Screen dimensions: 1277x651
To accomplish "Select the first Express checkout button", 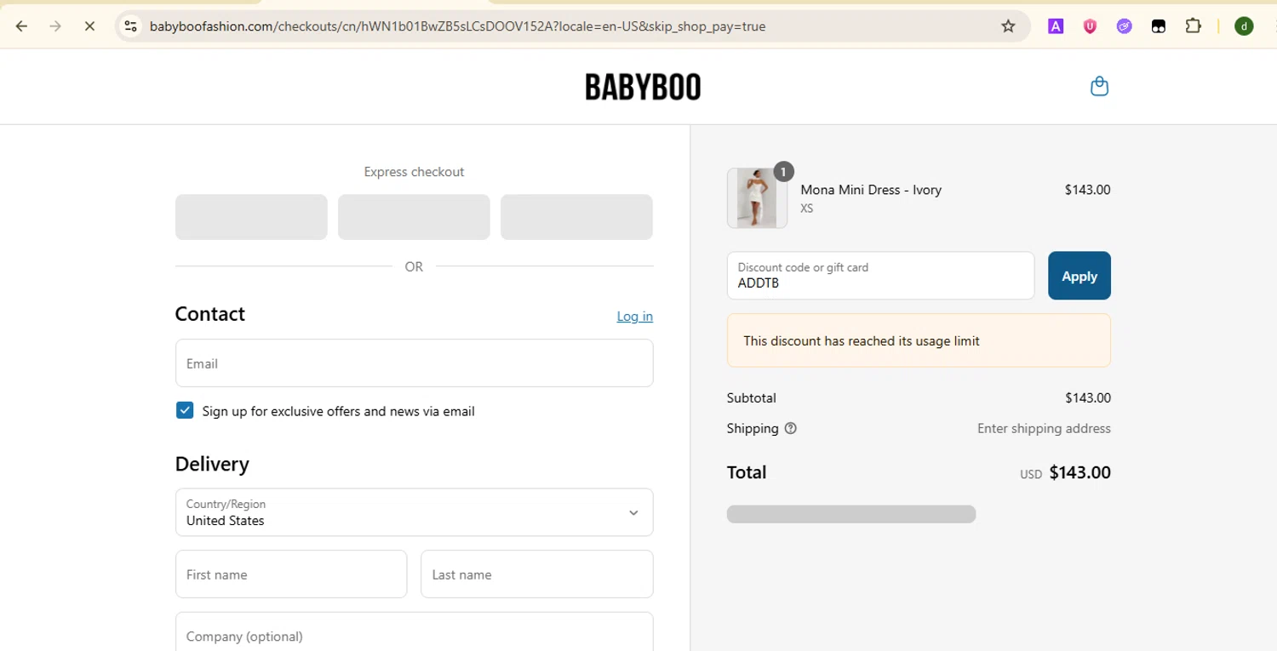I will point(251,217).
